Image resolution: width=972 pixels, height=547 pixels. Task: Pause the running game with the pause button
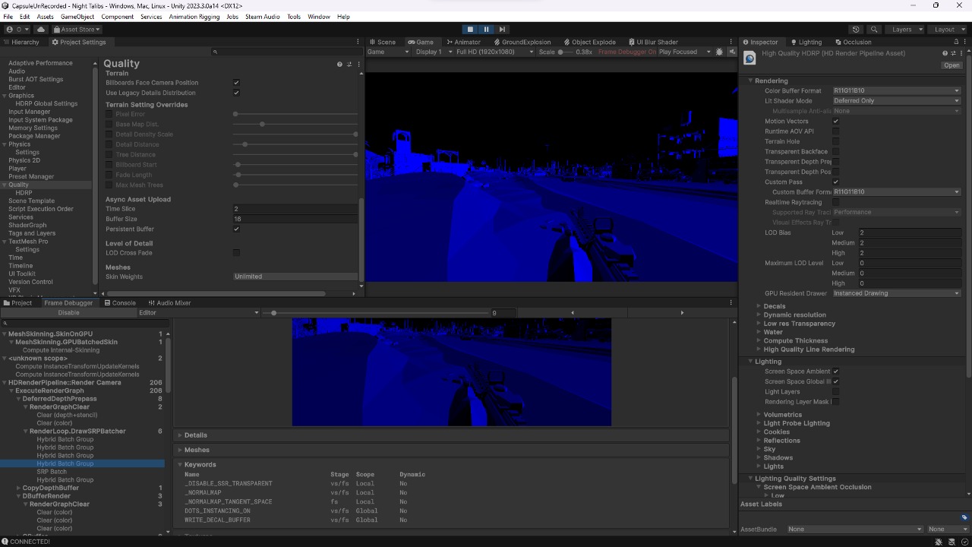tap(486, 29)
